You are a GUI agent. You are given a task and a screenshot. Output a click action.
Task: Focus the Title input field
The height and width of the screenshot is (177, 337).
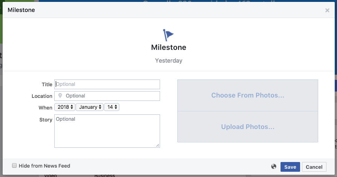pos(107,84)
